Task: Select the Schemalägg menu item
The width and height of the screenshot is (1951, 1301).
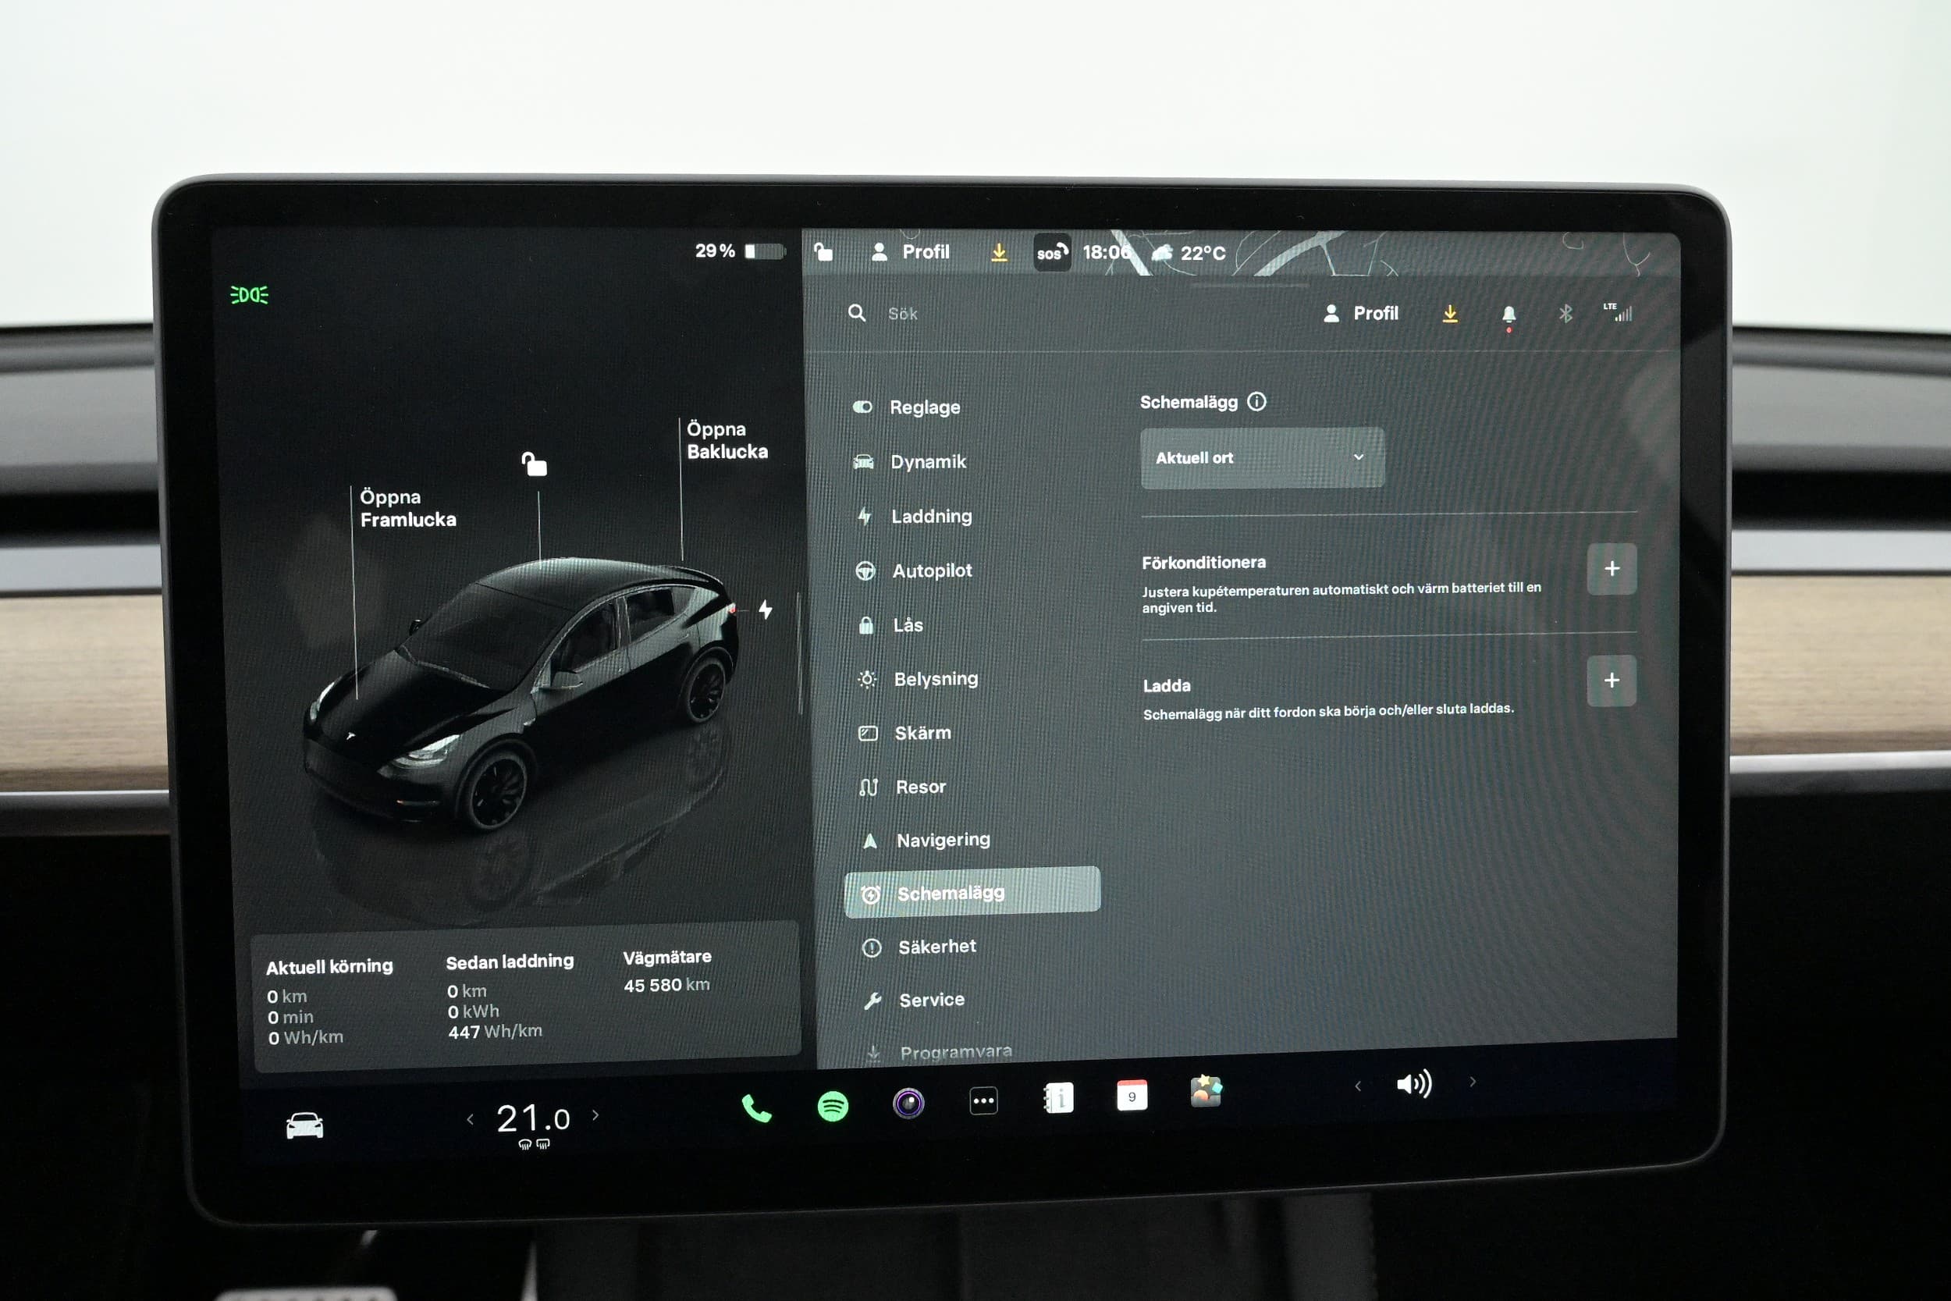Action: (972, 893)
